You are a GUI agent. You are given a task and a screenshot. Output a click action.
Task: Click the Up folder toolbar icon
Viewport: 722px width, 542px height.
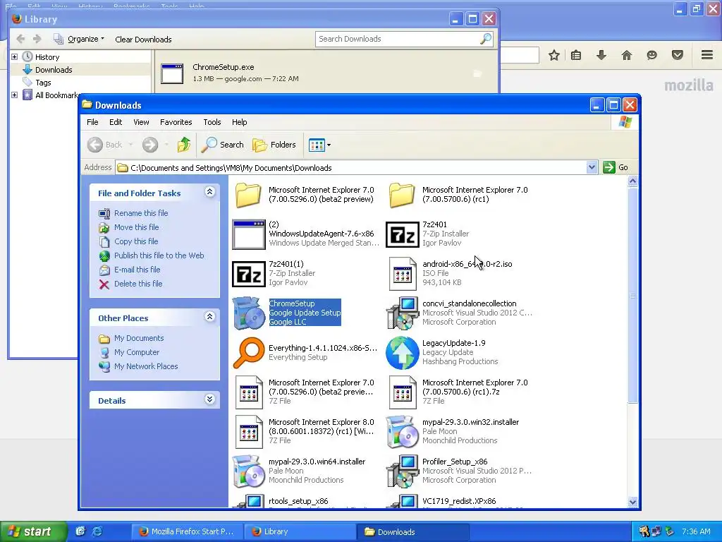(x=184, y=145)
